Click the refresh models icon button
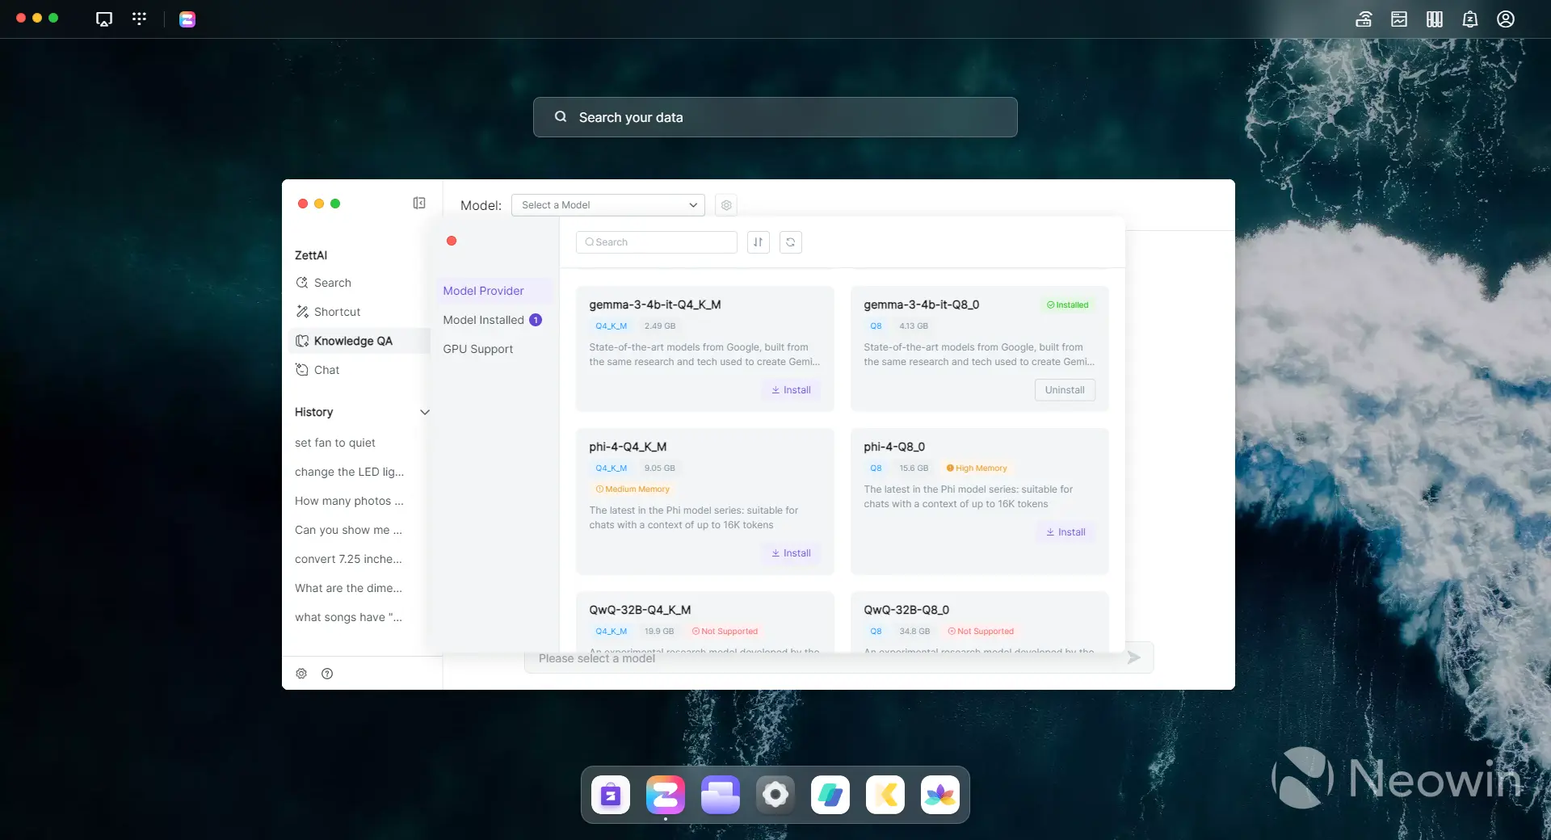This screenshot has height=840, width=1551. point(790,242)
